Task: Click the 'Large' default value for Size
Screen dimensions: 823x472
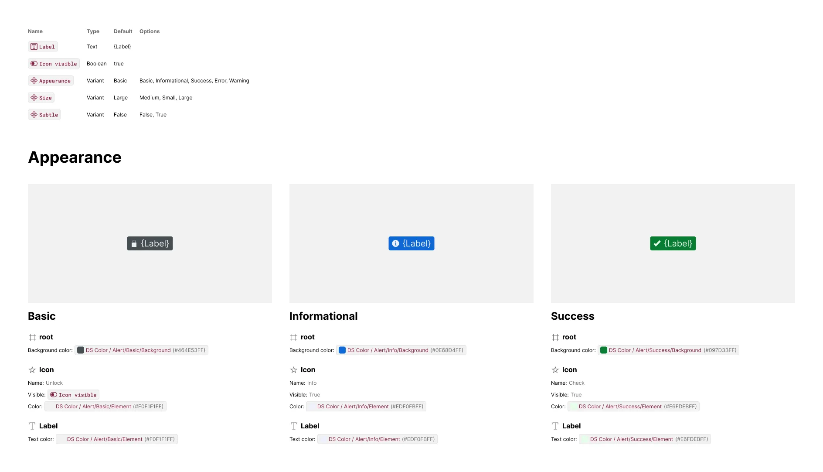Action: tap(121, 98)
